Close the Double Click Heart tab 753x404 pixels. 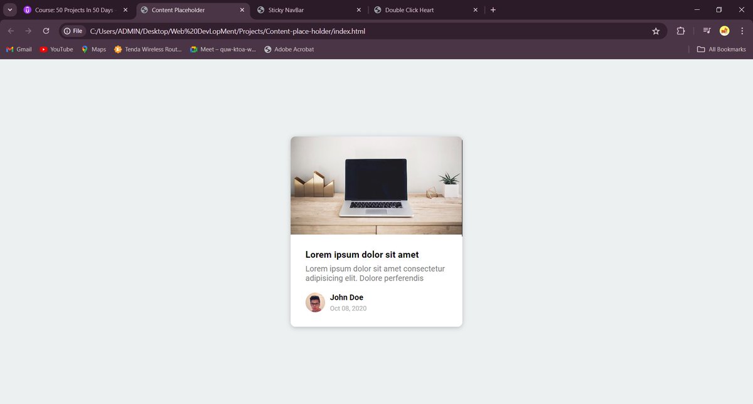click(x=476, y=10)
